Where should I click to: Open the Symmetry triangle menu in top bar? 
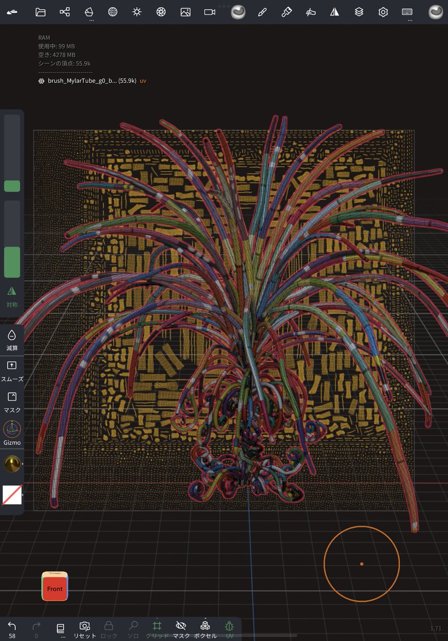tap(335, 12)
